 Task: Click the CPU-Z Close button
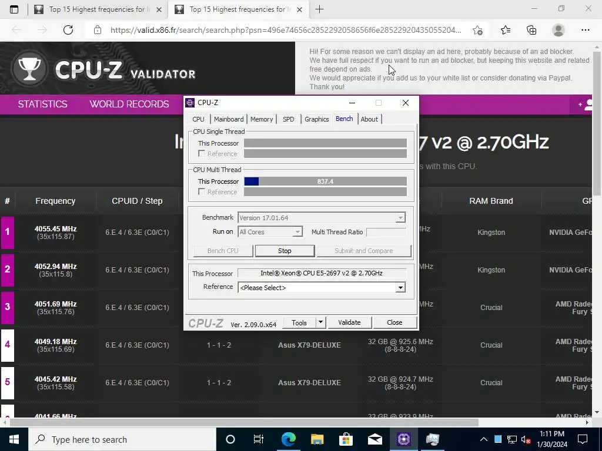(x=394, y=322)
